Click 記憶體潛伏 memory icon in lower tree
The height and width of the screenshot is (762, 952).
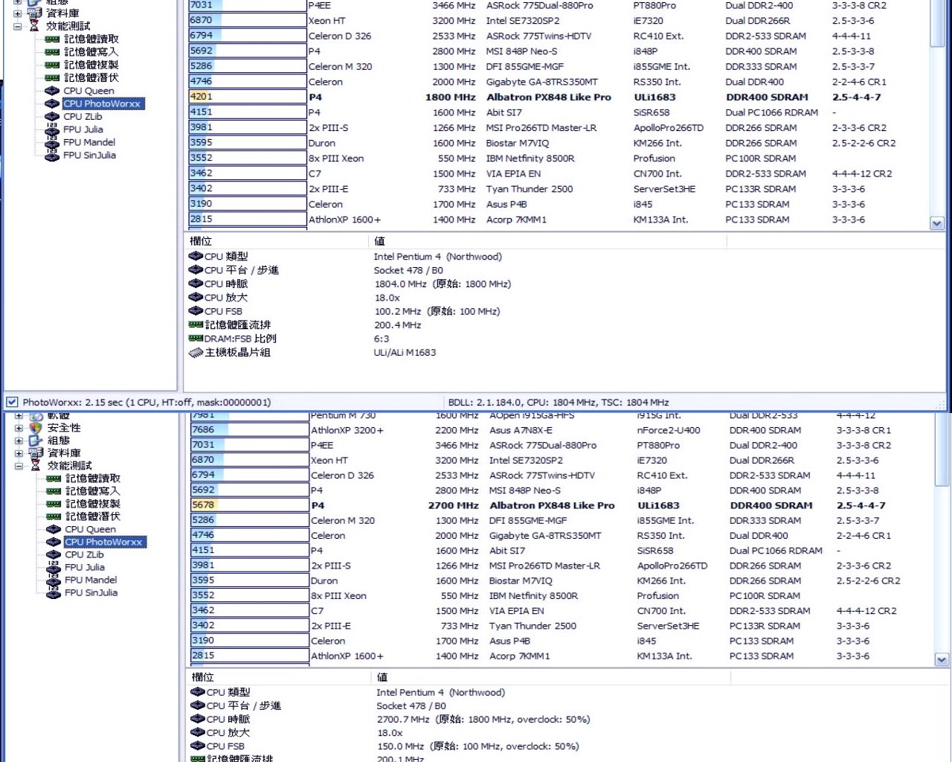[x=54, y=516]
